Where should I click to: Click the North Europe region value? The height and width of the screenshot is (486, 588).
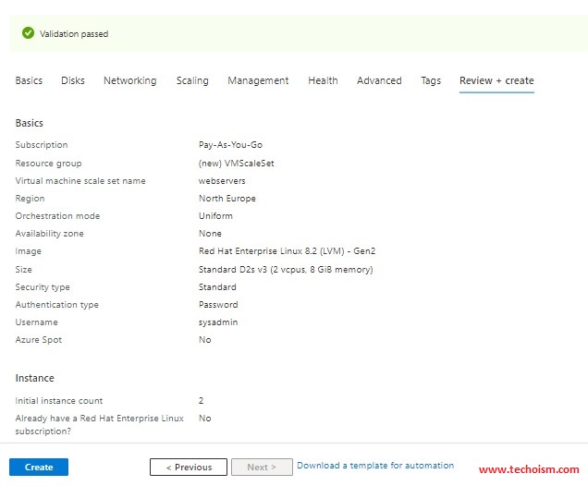click(227, 199)
